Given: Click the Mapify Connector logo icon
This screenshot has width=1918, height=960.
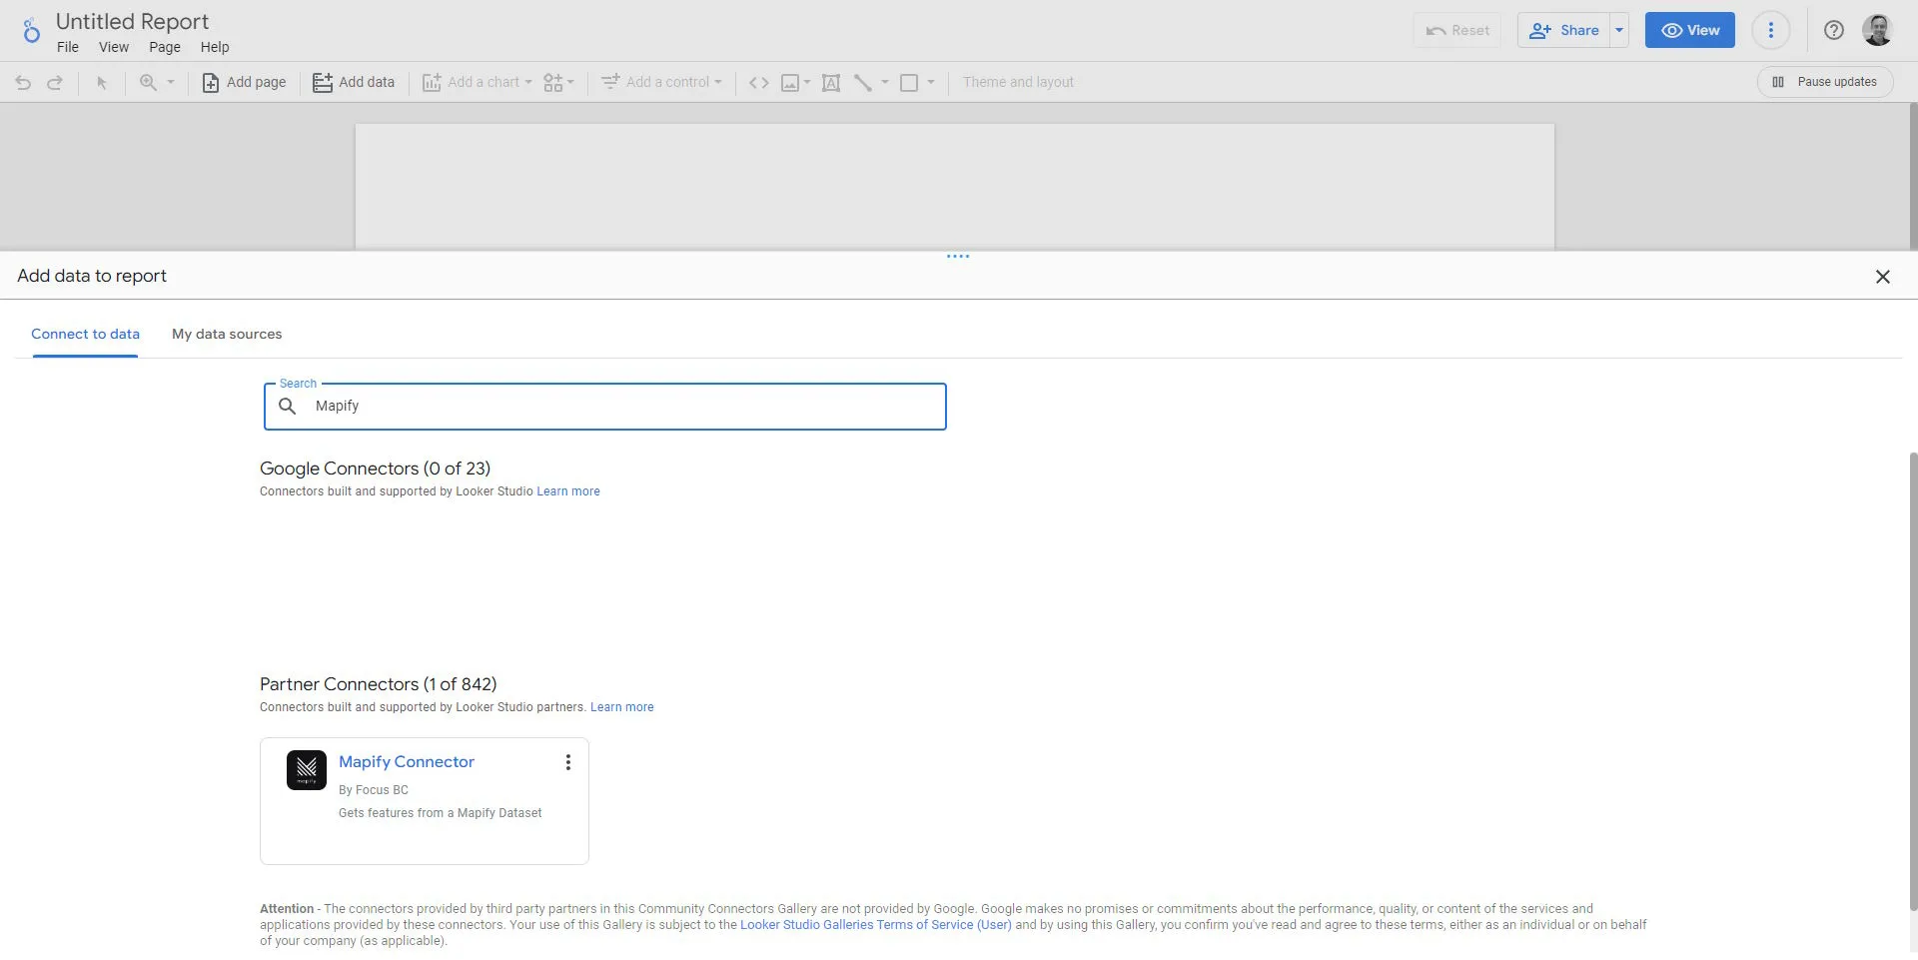Looking at the screenshot, I should pyautogui.click(x=307, y=770).
